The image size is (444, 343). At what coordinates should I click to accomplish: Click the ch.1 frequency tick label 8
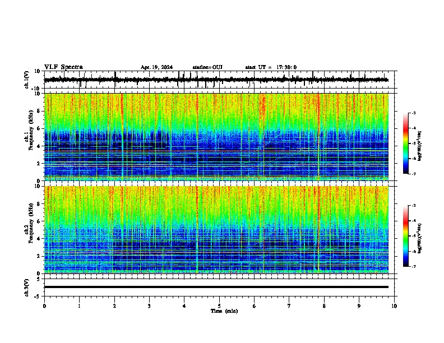pyautogui.click(x=39, y=111)
